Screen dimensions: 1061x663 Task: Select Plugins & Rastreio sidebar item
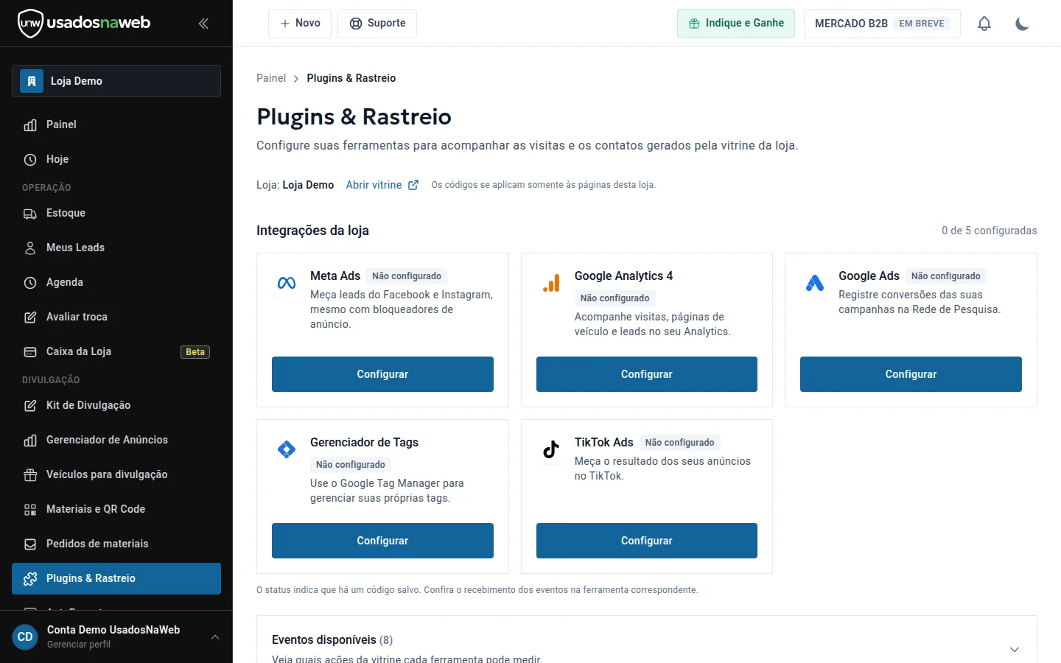[x=116, y=578]
